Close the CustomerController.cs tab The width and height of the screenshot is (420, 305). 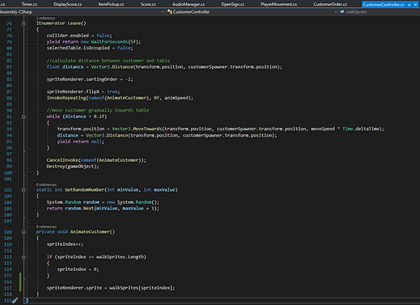click(x=415, y=5)
